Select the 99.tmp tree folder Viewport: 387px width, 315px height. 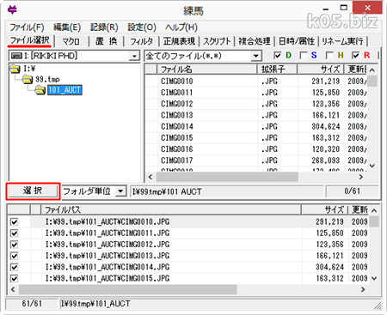point(47,79)
